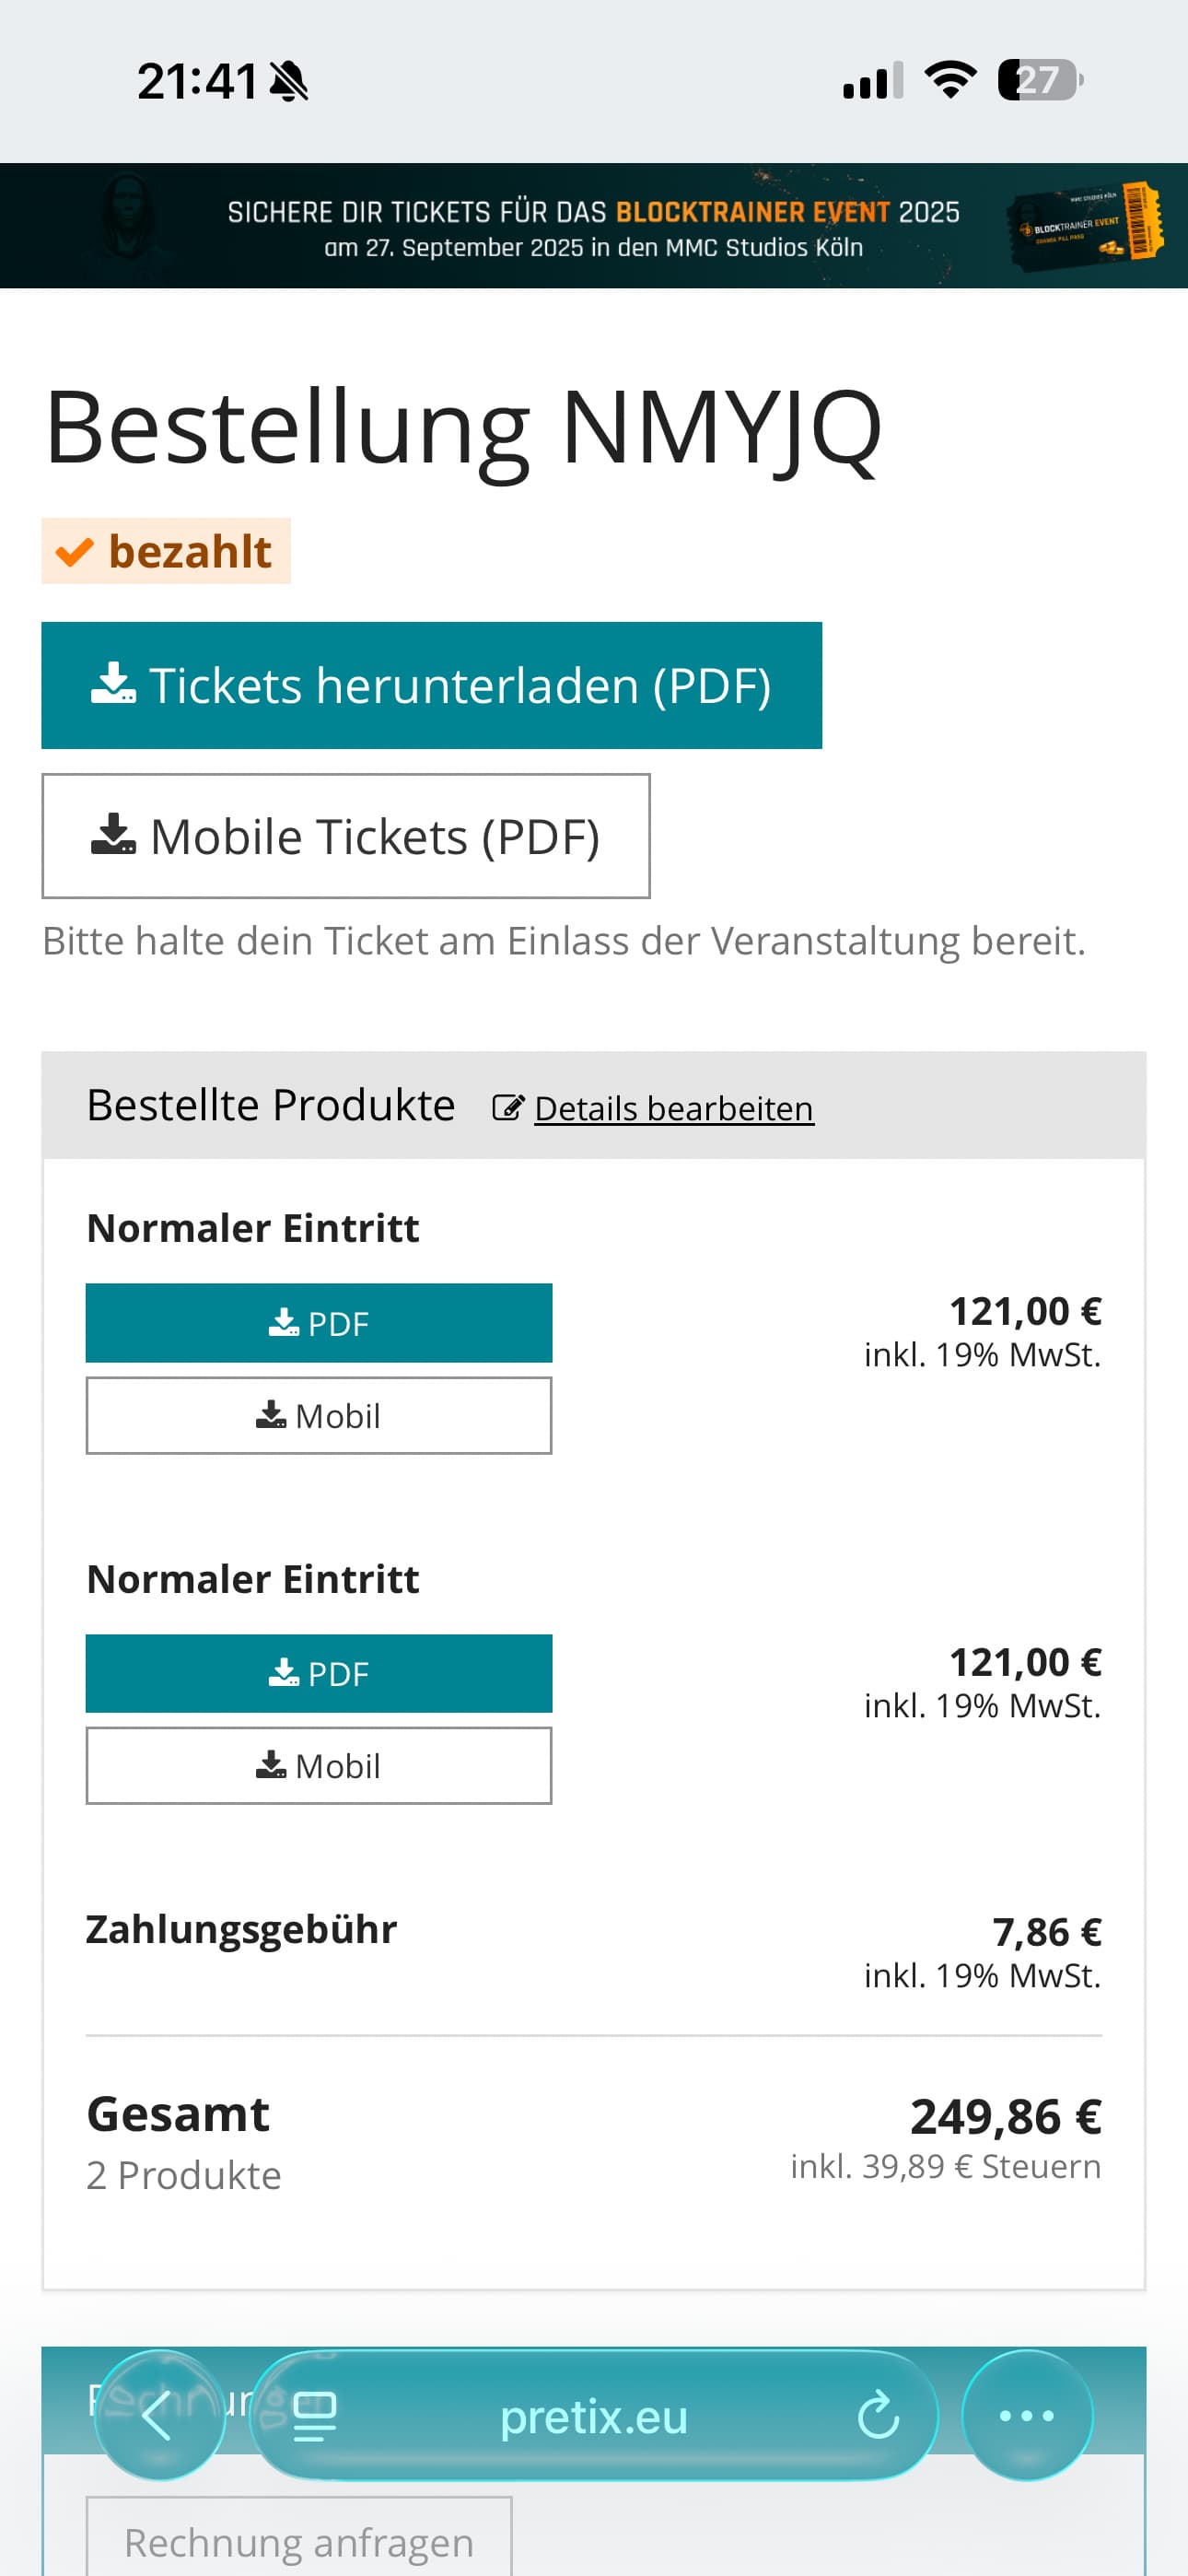The image size is (1188, 2576).
Task: Open the Details bearbeiten link
Action: [x=674, y=1108]
